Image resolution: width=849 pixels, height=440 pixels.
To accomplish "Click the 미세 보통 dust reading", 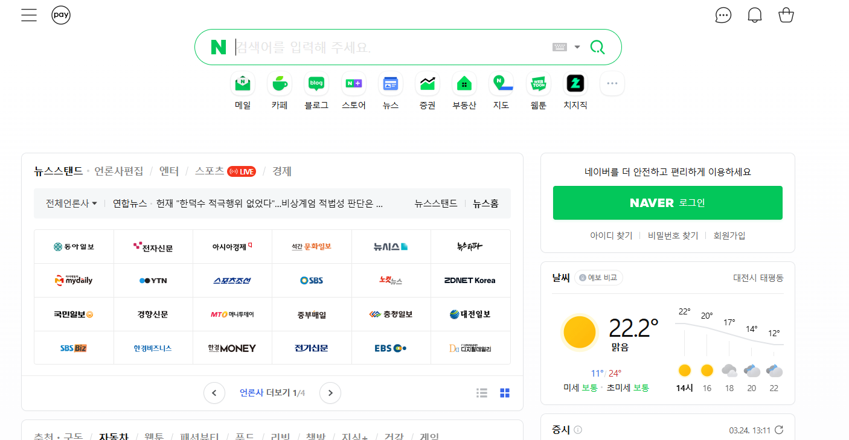I will point(580,388).
